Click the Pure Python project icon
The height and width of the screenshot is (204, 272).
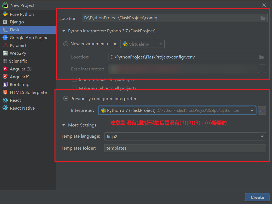[x=5, y=14]
